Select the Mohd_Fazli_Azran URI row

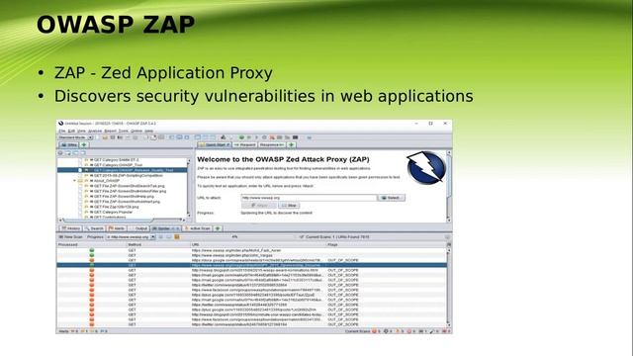[252, 250]
